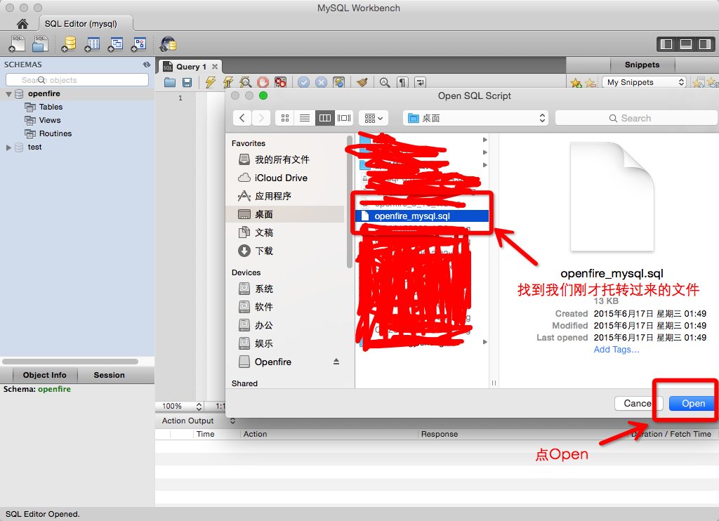This screenshot has width=719, height=521.
Task: Cancel the Open SQL Script dialog
Action: tap(638, 404)
